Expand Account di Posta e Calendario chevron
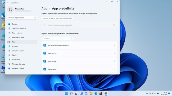Image resolution: width=172 pixels, height=96 pixels. [x=114, y=45]
